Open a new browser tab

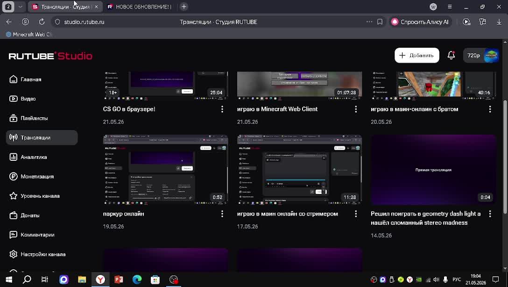tap(183, 7)
